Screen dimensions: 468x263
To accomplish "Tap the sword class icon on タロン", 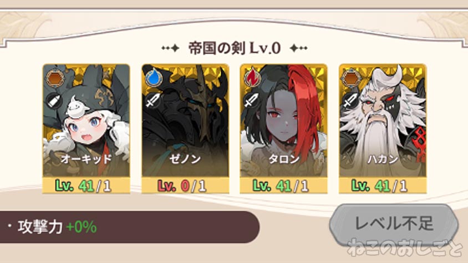I will point(251,101).
